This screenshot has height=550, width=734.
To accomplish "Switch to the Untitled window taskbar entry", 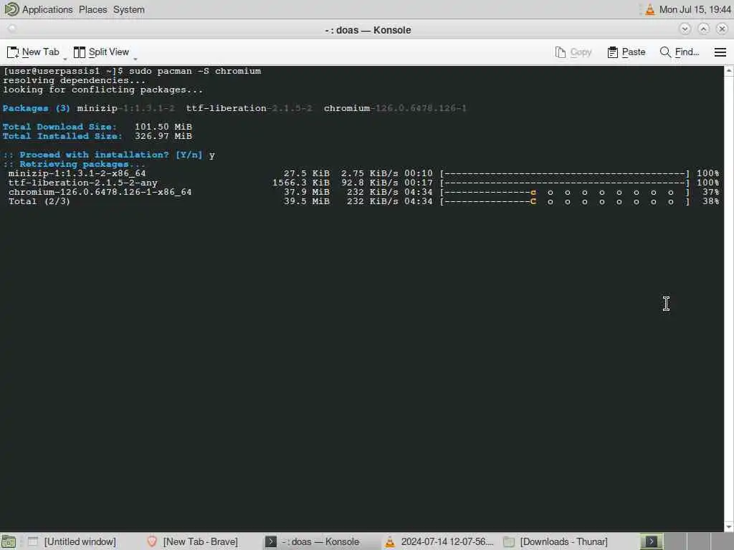I will 72,541.
